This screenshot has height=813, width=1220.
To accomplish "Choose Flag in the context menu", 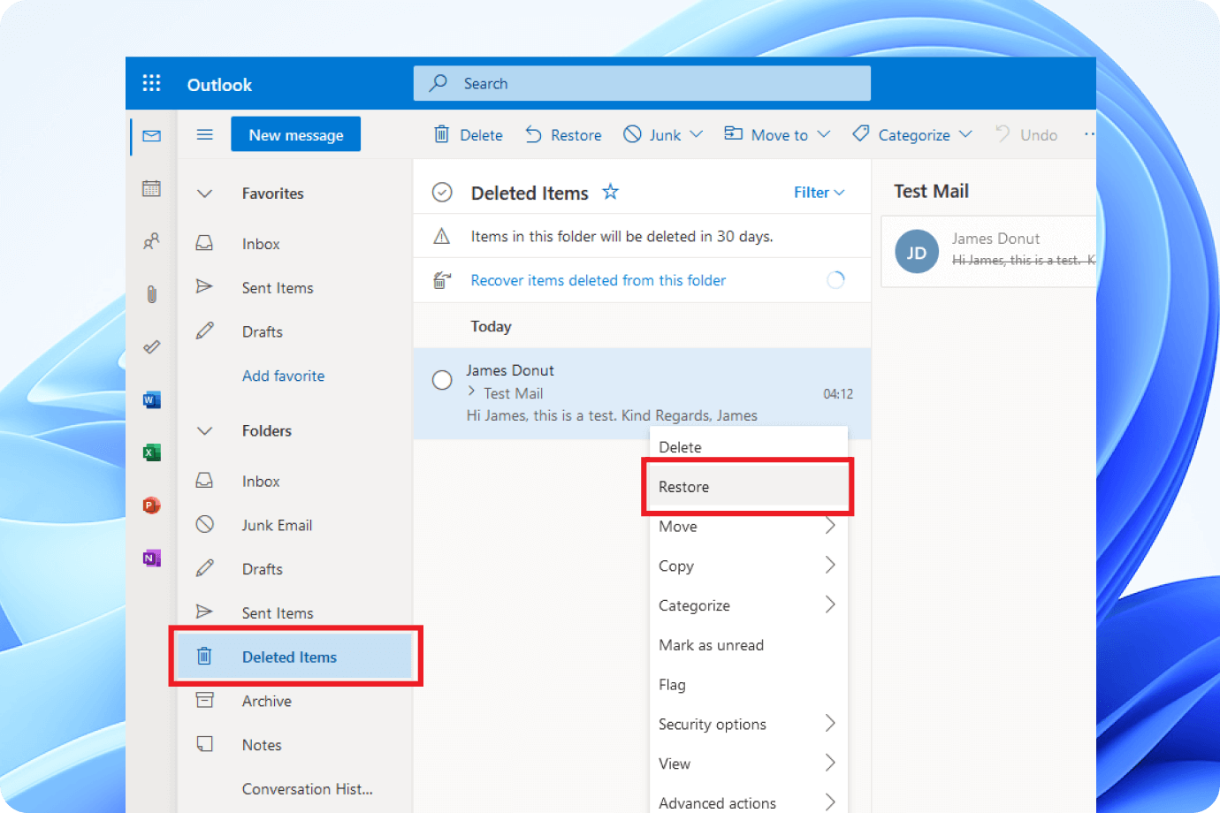I will [749, 685].
